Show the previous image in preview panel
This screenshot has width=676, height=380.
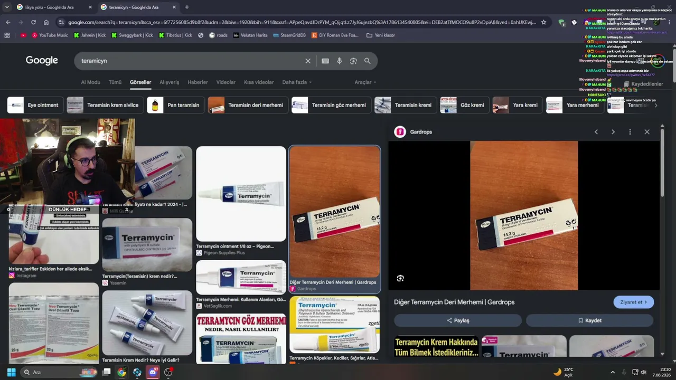click(x=596, y=132)
